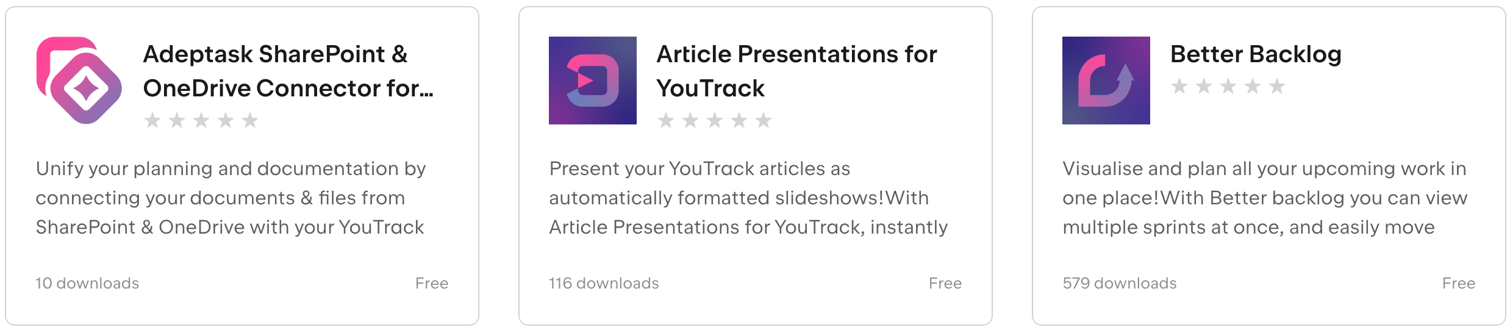Click the star rating under Better Backlog
Viewport: 1510px width, 330px height.
(1228, 87)
